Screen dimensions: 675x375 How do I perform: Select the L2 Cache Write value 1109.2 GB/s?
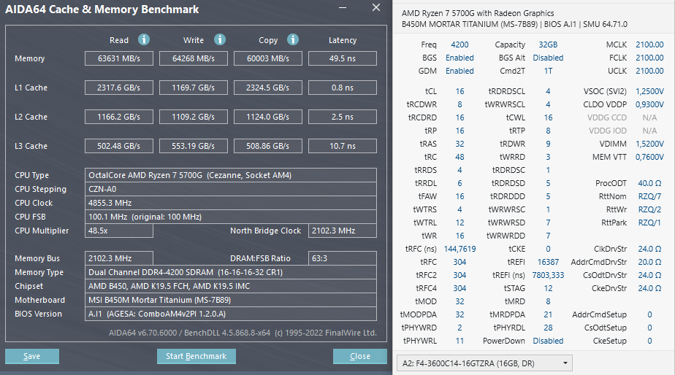[194, 117]
